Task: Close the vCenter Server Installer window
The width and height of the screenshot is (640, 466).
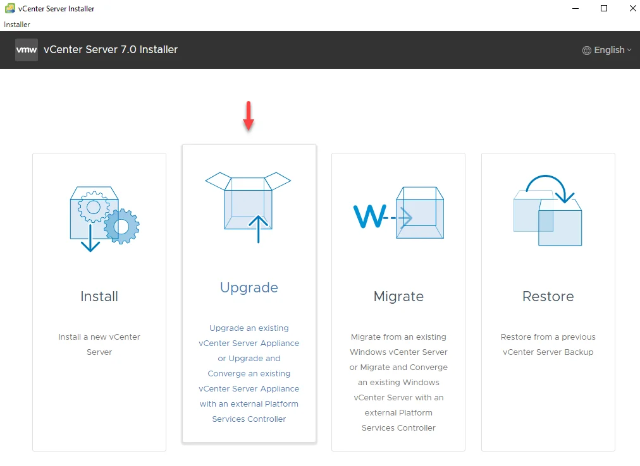Action: [632, 8]
